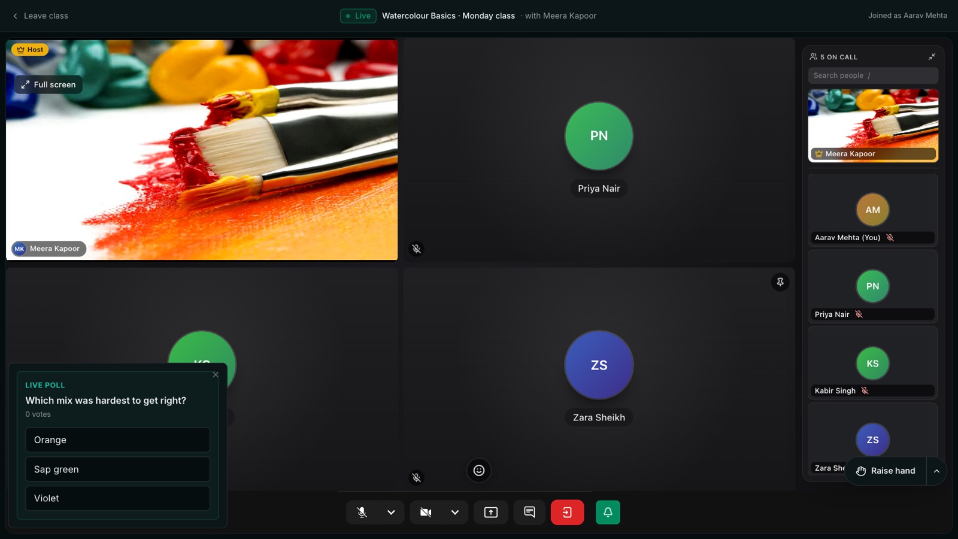Image resolution: width=958 pixels, height=539 pixels.
Task: Expand the chevron beside Raise hand
Action: [x=936, y=471]
